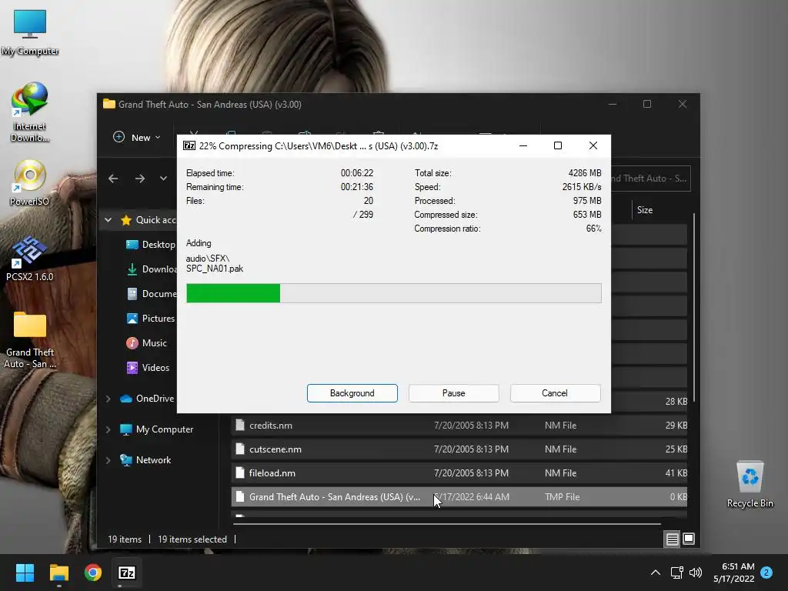Cancel the 7-Zip compression
Image resolution: width=788 pixels, height=591 pixels.
coord(556,393)
